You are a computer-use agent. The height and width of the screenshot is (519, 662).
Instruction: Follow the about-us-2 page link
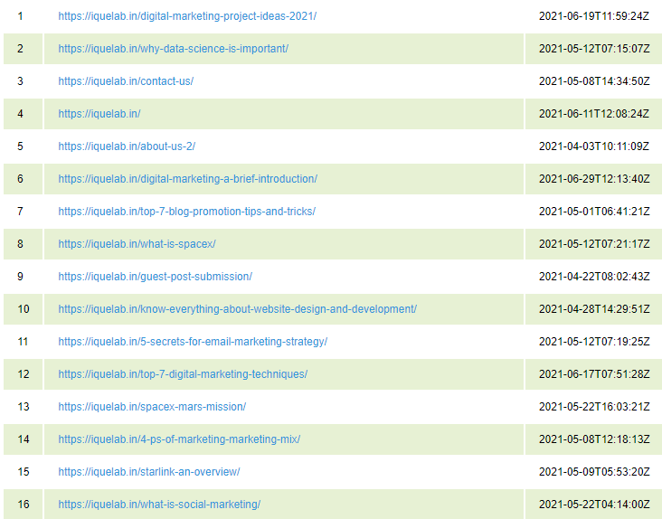click(x=127, y=146)
